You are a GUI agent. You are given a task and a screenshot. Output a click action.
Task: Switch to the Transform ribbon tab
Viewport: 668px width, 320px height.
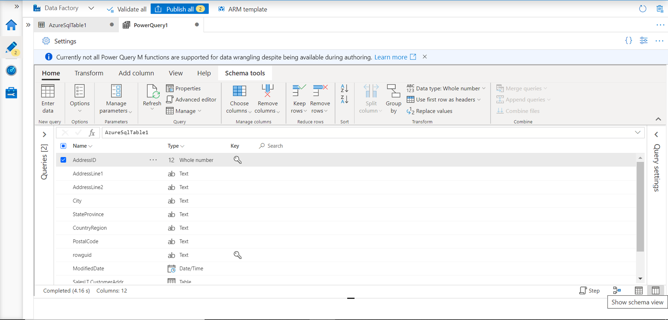click(x=89, y=73)
